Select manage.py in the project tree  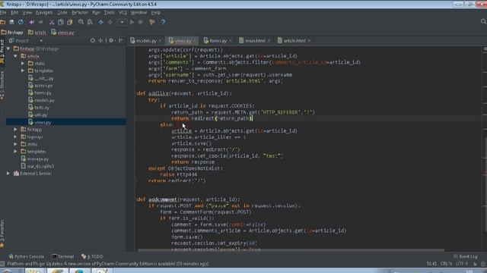click(35, 159)
